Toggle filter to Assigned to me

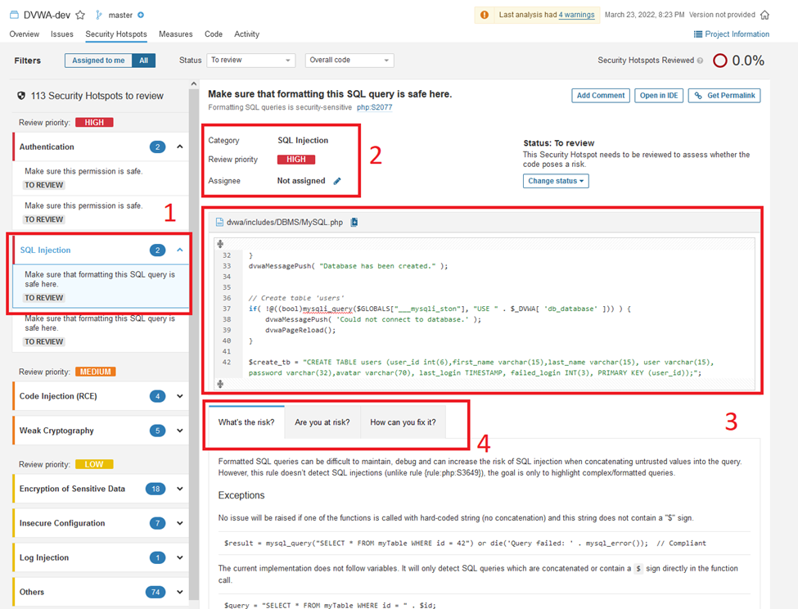pos(98,61)
